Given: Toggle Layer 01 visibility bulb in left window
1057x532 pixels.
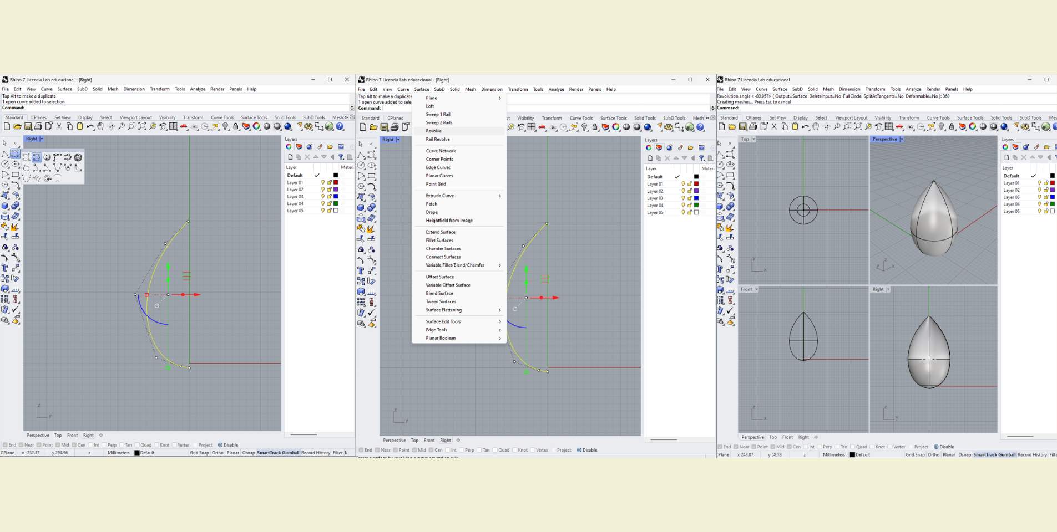Looking at the screenshot, I should click(x=323, y=182).
